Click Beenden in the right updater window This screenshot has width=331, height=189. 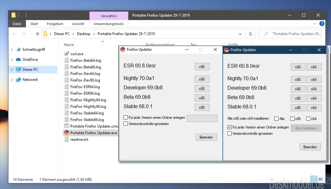click(x=310, y=147)
